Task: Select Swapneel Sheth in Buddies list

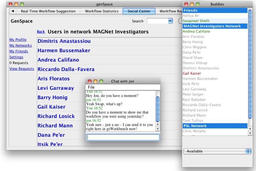Action: (x=196, y=21)
